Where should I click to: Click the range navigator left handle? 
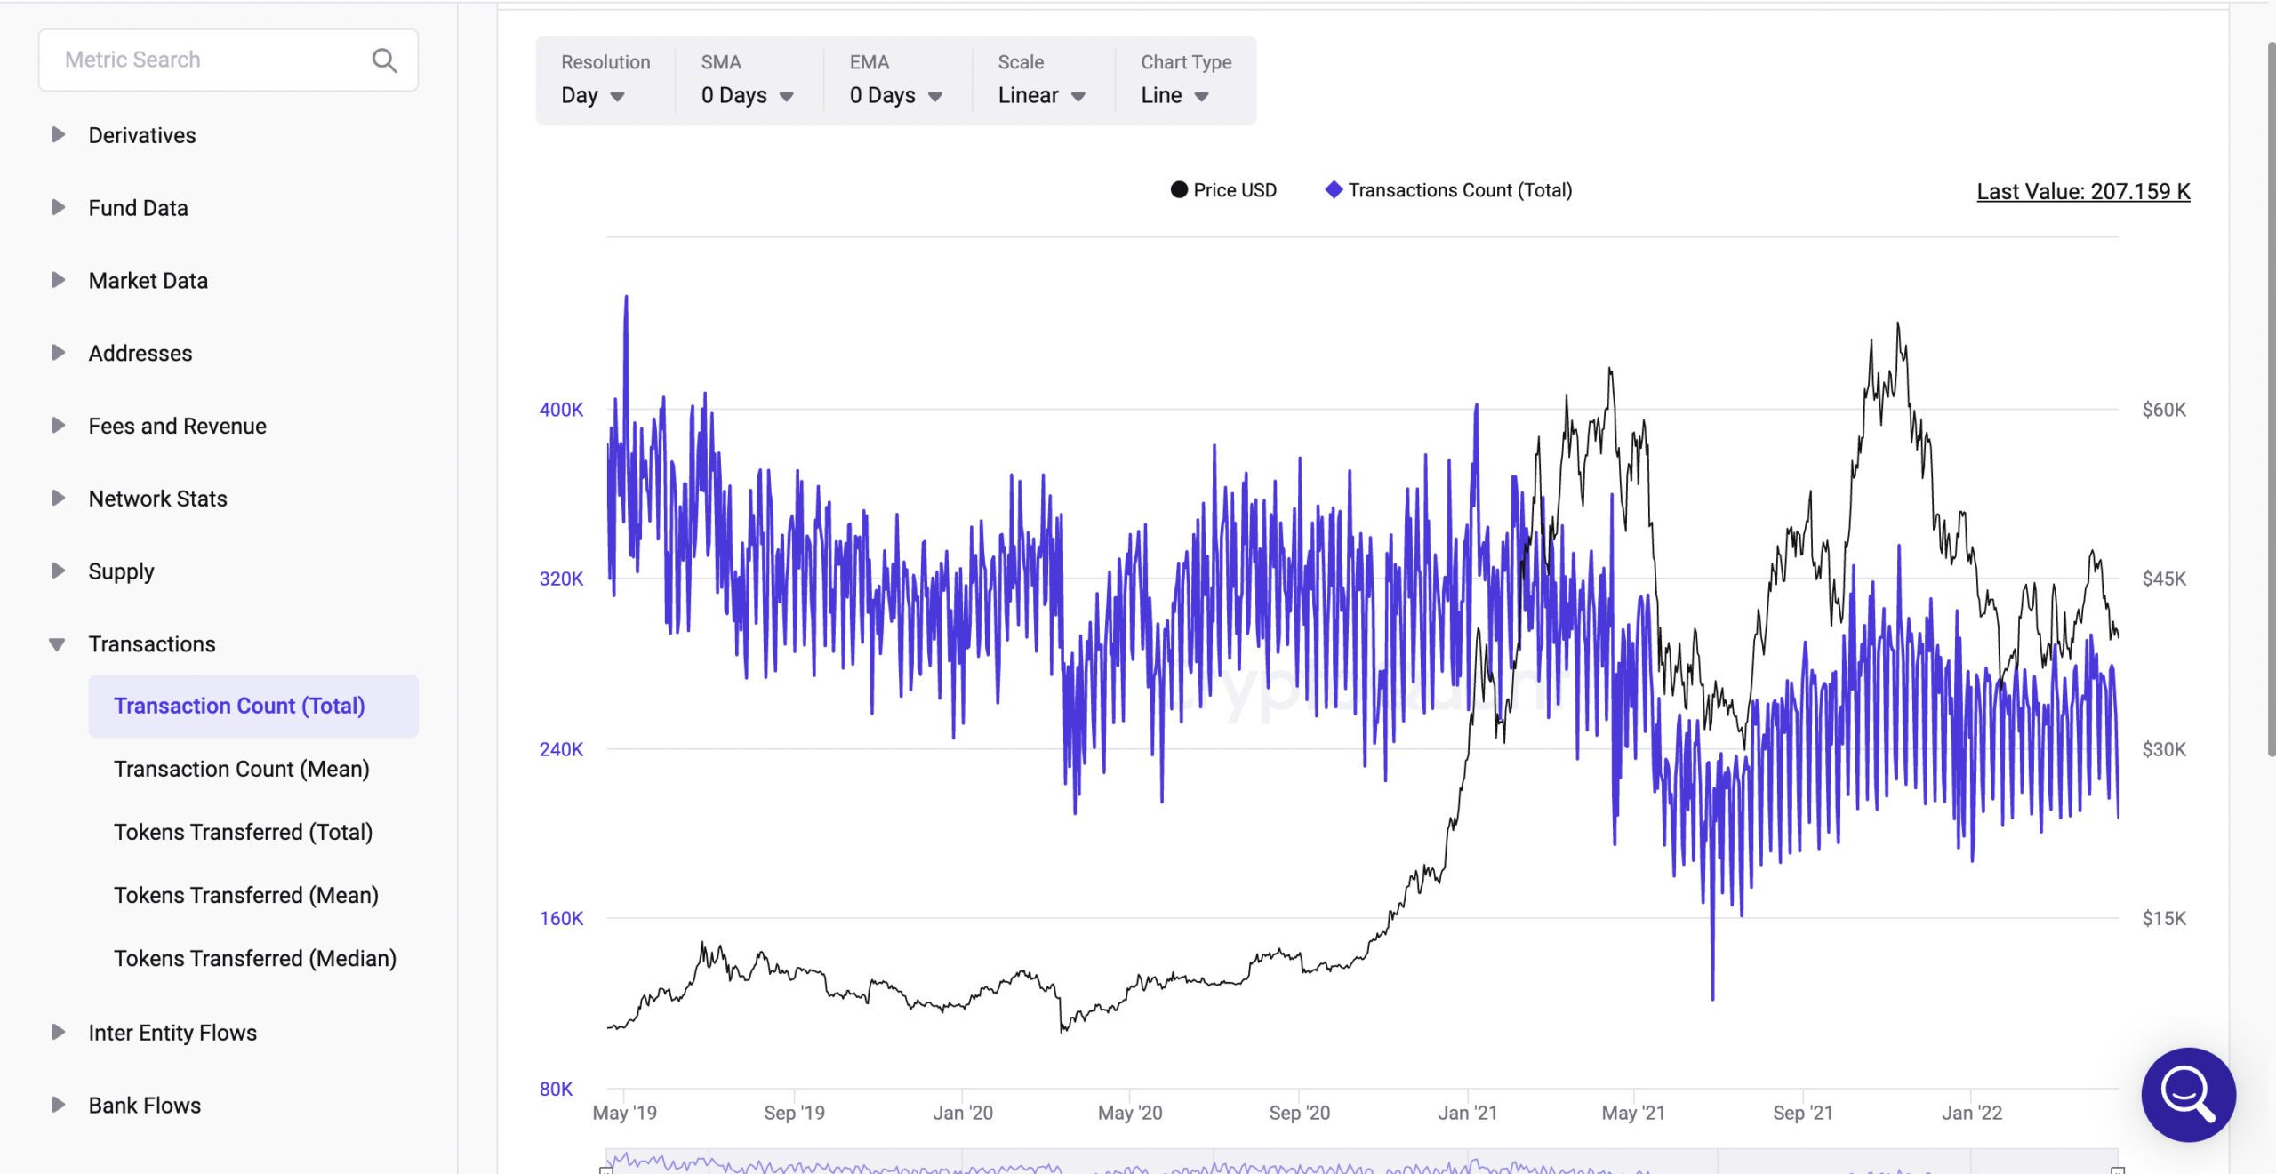click(x=606, y=1170)
